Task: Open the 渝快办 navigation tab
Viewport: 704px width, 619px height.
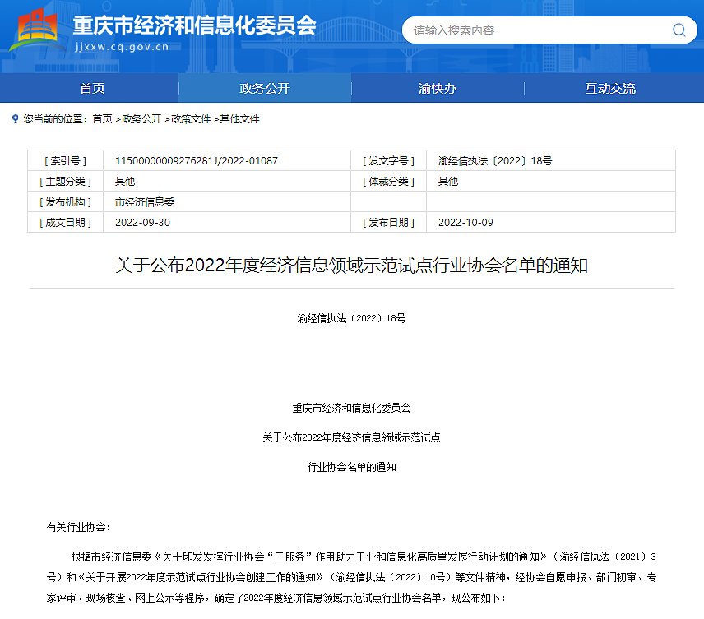Action: 438,89
